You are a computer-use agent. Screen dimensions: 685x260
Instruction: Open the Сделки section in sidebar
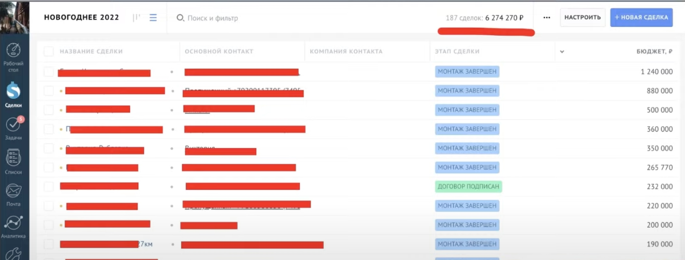coord(13,94)
